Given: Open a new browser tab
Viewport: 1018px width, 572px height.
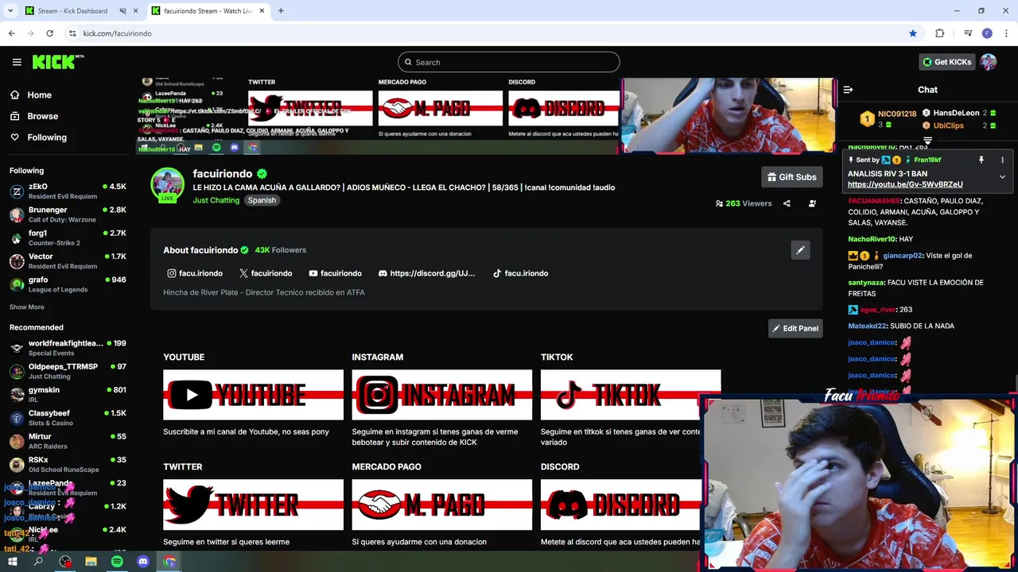Looking at the screenshot, I should (281, 11).
